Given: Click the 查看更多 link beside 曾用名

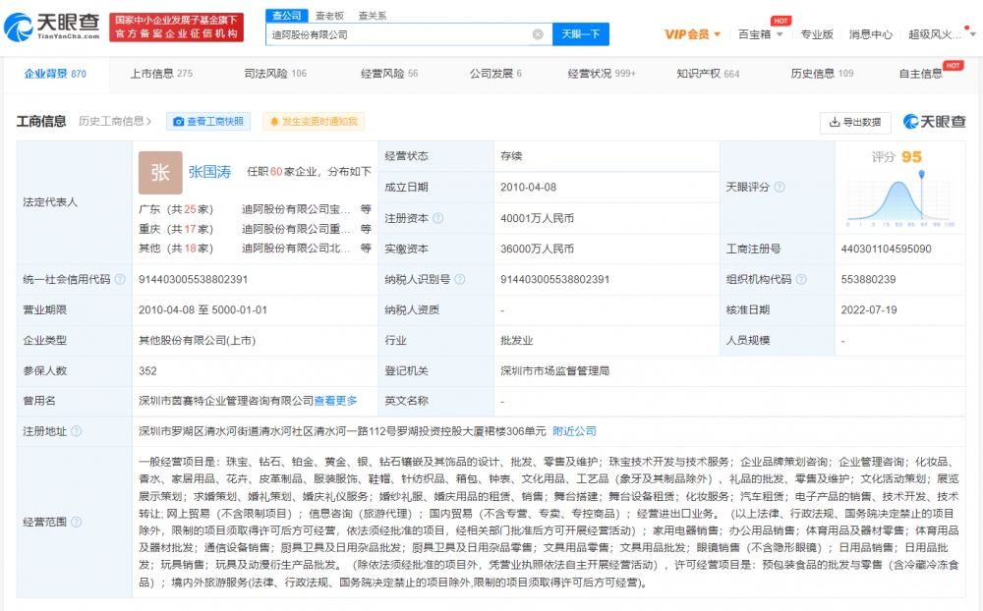Looking at the screenshot, I should [335, 401].
